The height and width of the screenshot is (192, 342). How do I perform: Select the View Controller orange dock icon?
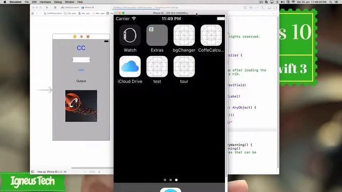tap(75, 37)
